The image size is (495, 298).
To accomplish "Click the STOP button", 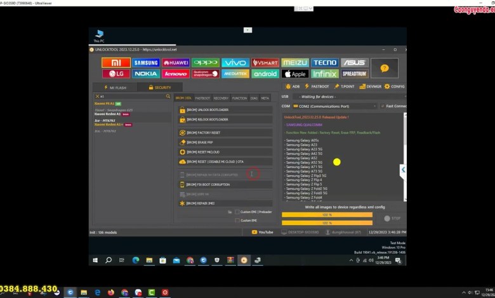I will click(392, 218).
